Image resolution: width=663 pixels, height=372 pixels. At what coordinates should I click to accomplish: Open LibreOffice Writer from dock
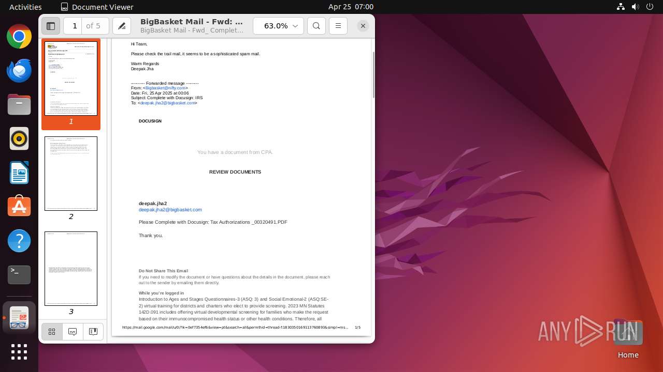tap(19, 173)
